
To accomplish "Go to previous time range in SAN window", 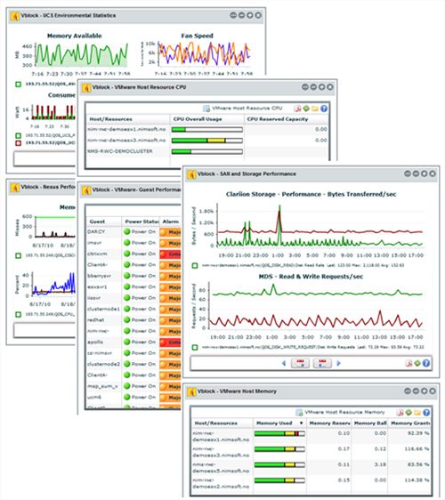I will point(284,363).
